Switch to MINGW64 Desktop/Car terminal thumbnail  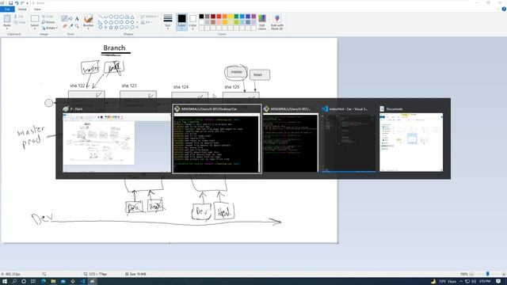216,139
